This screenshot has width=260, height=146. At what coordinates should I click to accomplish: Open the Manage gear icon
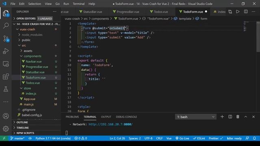(x=6, y=129)
